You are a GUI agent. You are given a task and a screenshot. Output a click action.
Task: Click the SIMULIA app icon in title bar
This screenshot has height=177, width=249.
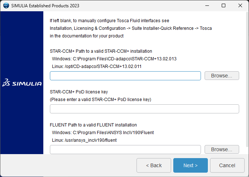[x=6, y=5]
